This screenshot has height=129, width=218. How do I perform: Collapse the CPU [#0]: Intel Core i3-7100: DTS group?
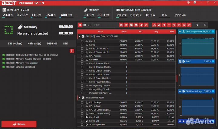click(79, 36)
